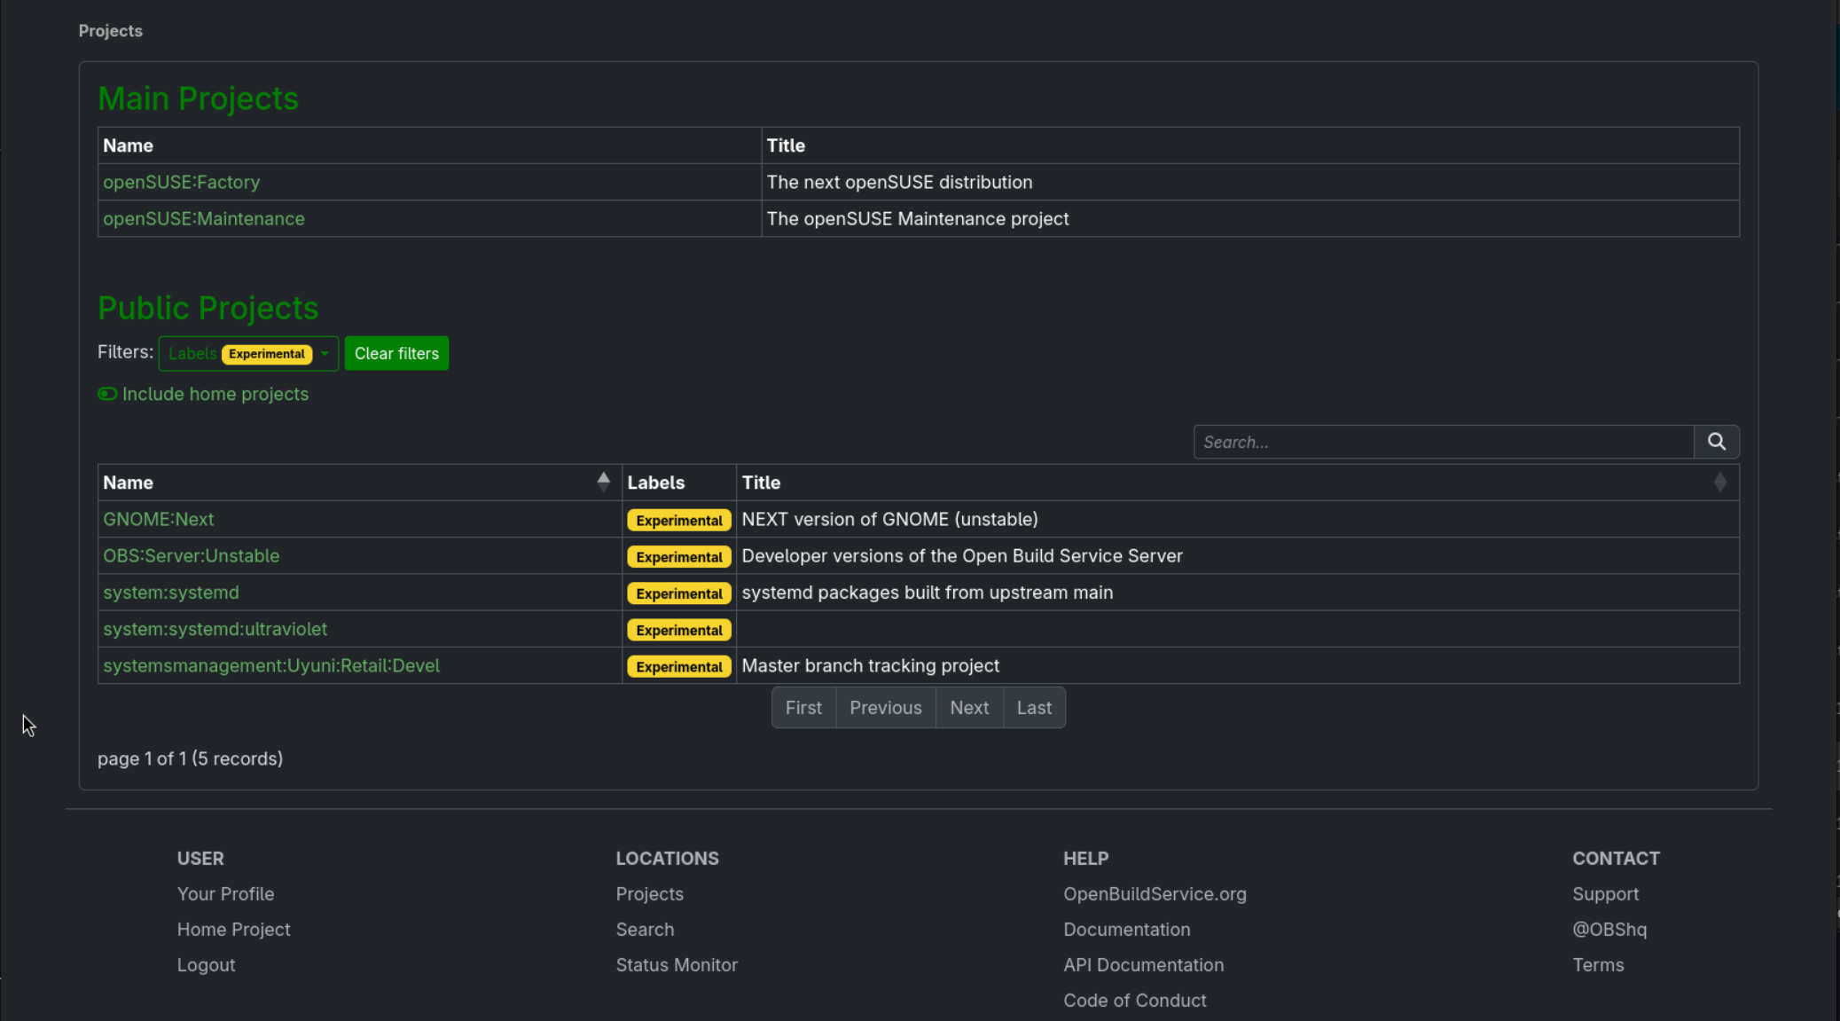Click the Public Projects heading
1840x1021 pixels.
[x=207, y=308]
